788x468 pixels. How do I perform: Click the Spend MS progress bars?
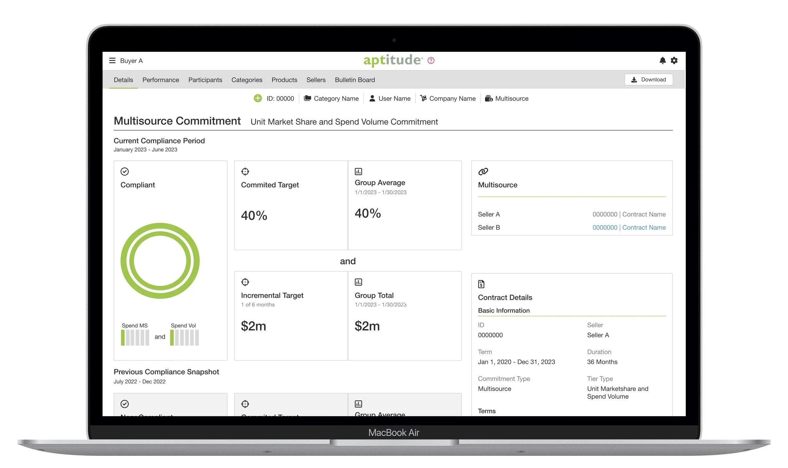tap(135, 338)
